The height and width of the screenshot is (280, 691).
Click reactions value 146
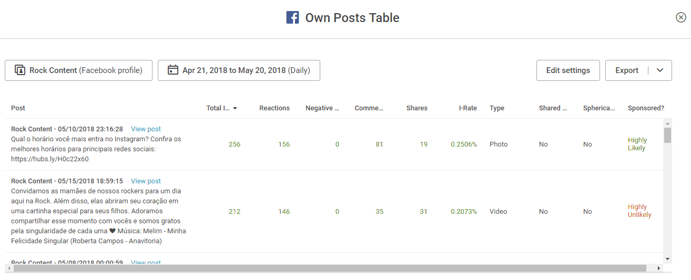pos(284,212)
